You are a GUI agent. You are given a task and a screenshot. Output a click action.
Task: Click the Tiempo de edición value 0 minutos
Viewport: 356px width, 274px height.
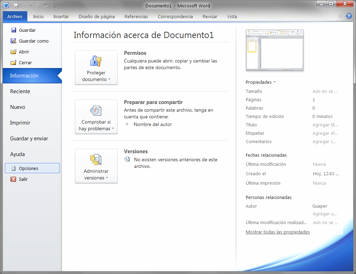(x=322, y=116)
